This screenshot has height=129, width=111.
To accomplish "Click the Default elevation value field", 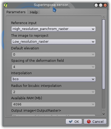I will [53, 54].
